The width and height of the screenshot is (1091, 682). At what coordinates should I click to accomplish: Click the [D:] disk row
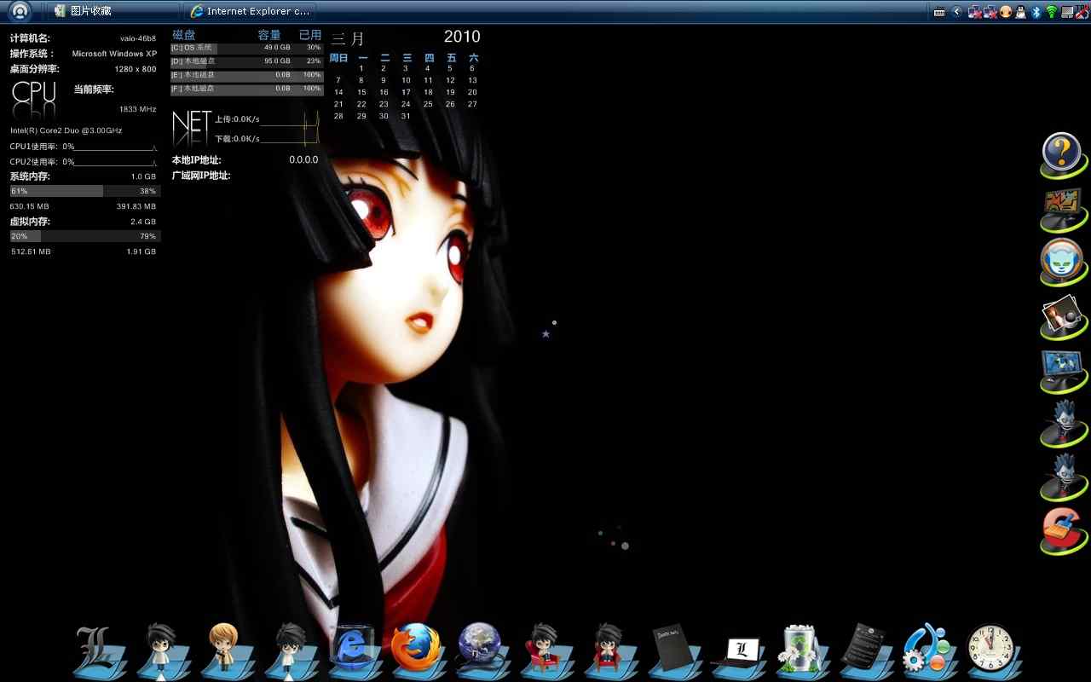coord(247,61)
